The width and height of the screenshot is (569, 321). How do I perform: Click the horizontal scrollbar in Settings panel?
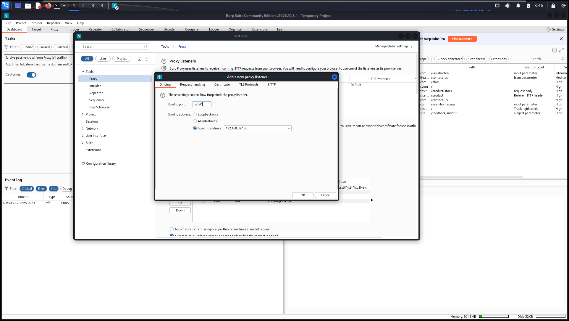[x=269, y=237]
